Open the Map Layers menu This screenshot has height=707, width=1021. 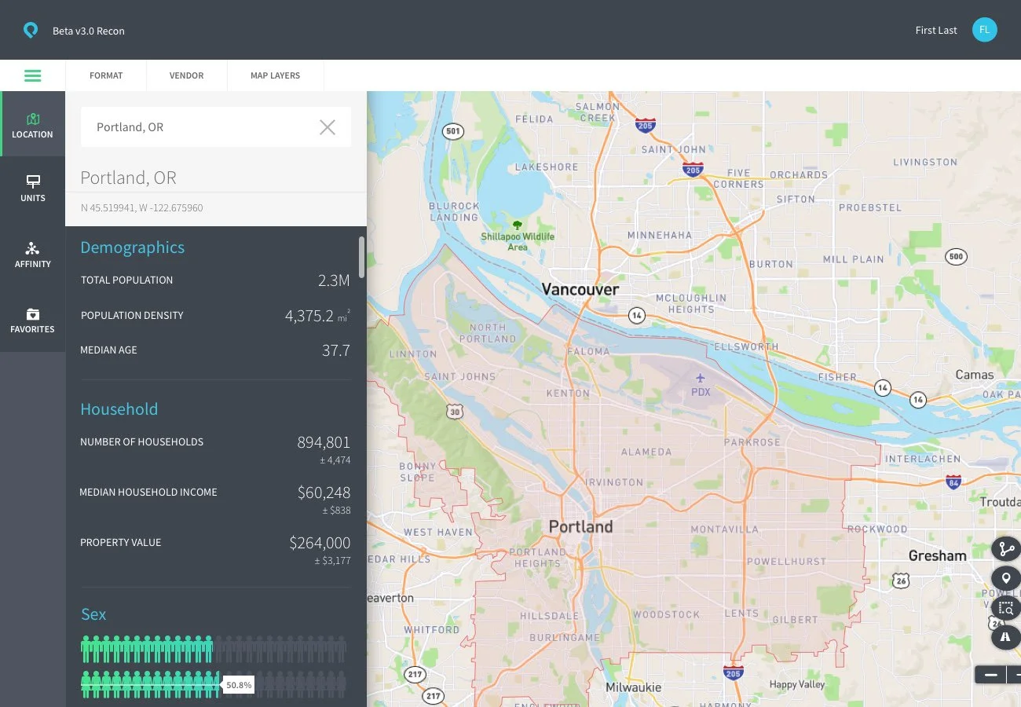[x=275, y=75]
